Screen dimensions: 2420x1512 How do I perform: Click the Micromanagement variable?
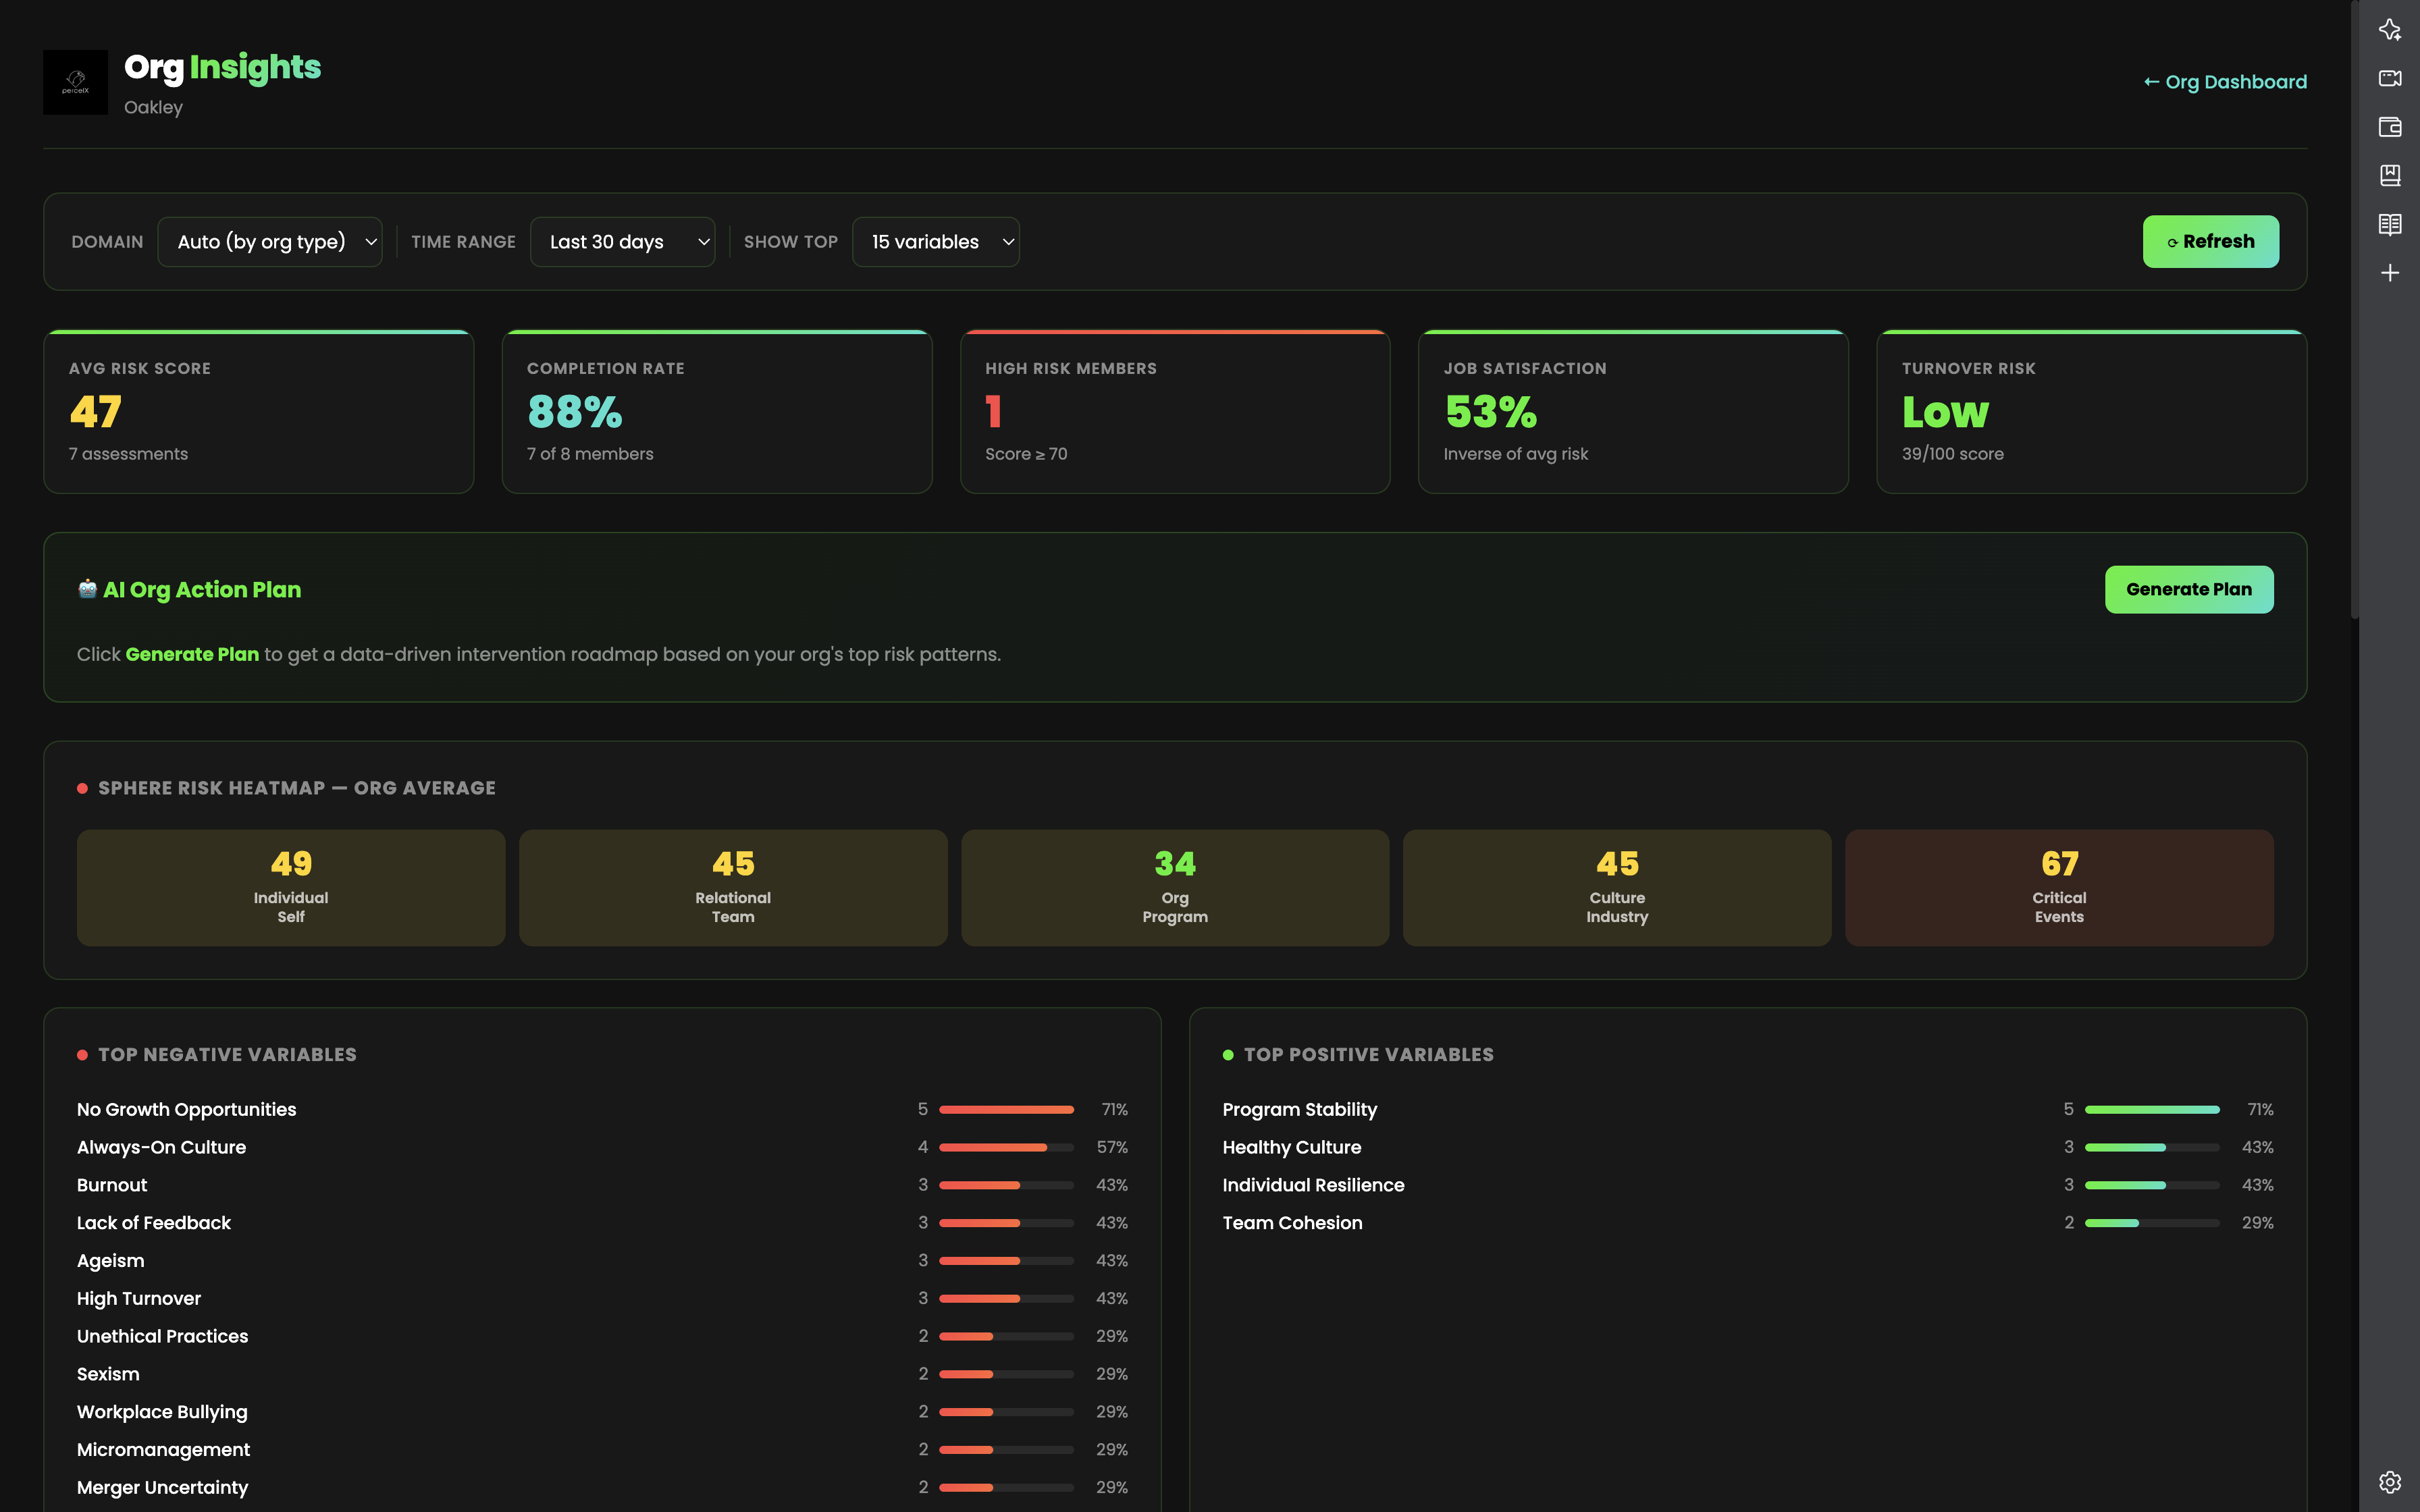coord(163,1450)
